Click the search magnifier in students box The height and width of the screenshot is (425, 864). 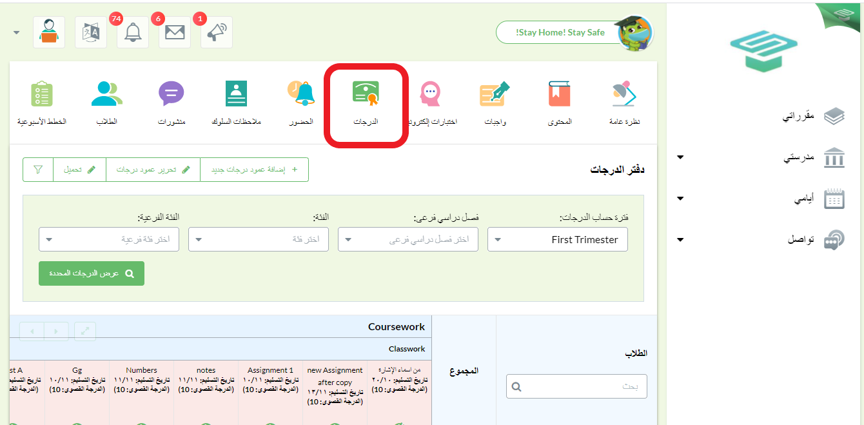tap(516, 387)
